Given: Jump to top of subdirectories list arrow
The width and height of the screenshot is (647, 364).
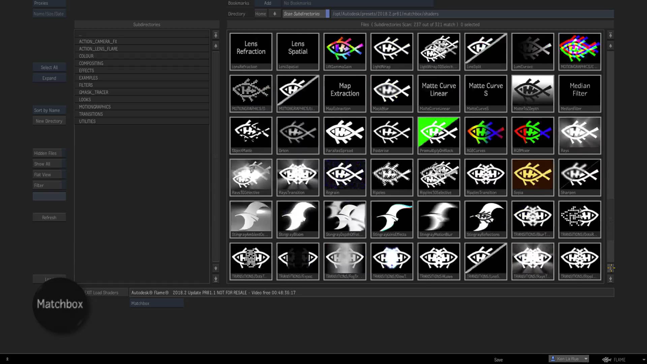Looking at the screenshot, I should [216, 35].
